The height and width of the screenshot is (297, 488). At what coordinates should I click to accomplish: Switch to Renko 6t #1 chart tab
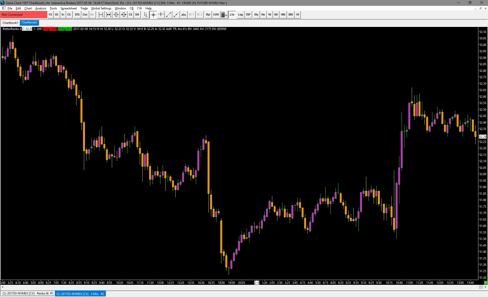pos(27,294)
